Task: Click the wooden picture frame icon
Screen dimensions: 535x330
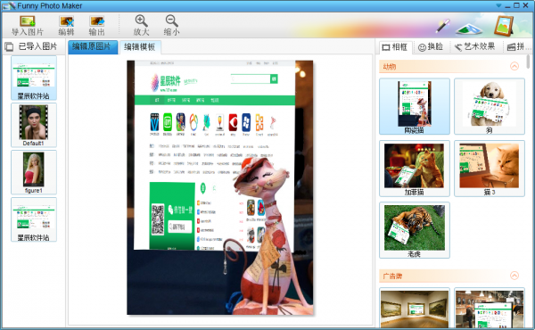Action: (x=504, y=26)
